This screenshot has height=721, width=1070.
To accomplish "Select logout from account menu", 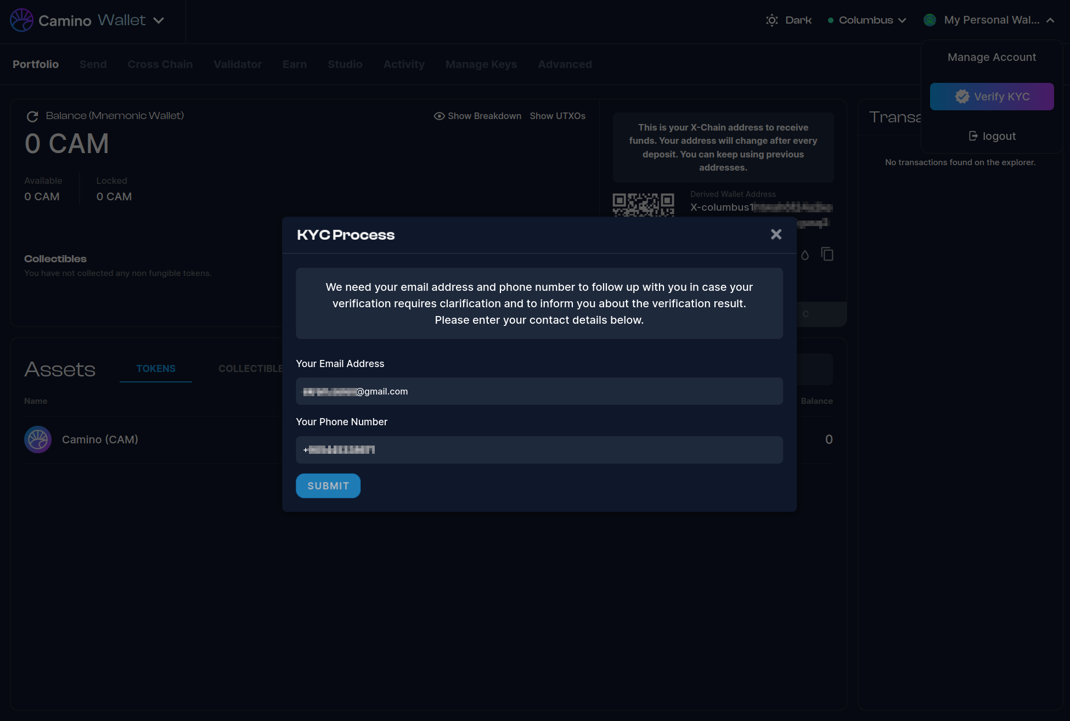I will [x=992, y=136].
